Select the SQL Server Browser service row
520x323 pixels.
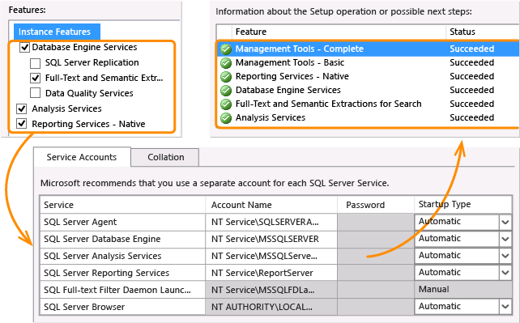coord(275,307)
